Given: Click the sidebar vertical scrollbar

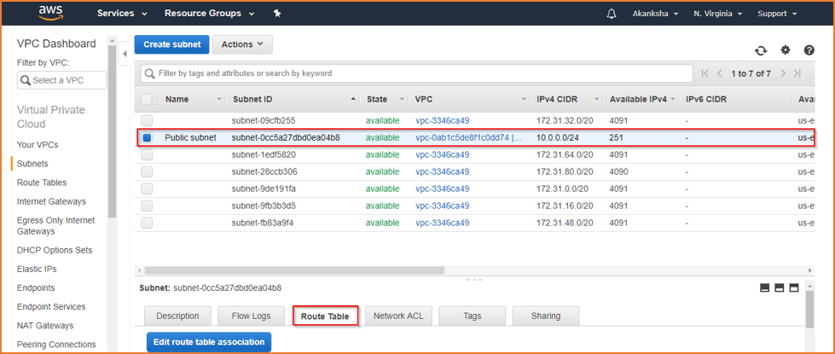Looking at the screenshot, I should pyautogui.click(x=112, y=131).
